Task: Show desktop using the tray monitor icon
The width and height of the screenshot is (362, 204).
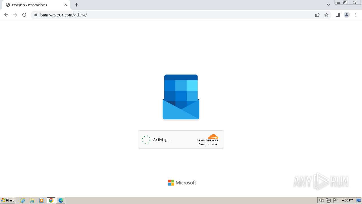Action: point(359,200)
